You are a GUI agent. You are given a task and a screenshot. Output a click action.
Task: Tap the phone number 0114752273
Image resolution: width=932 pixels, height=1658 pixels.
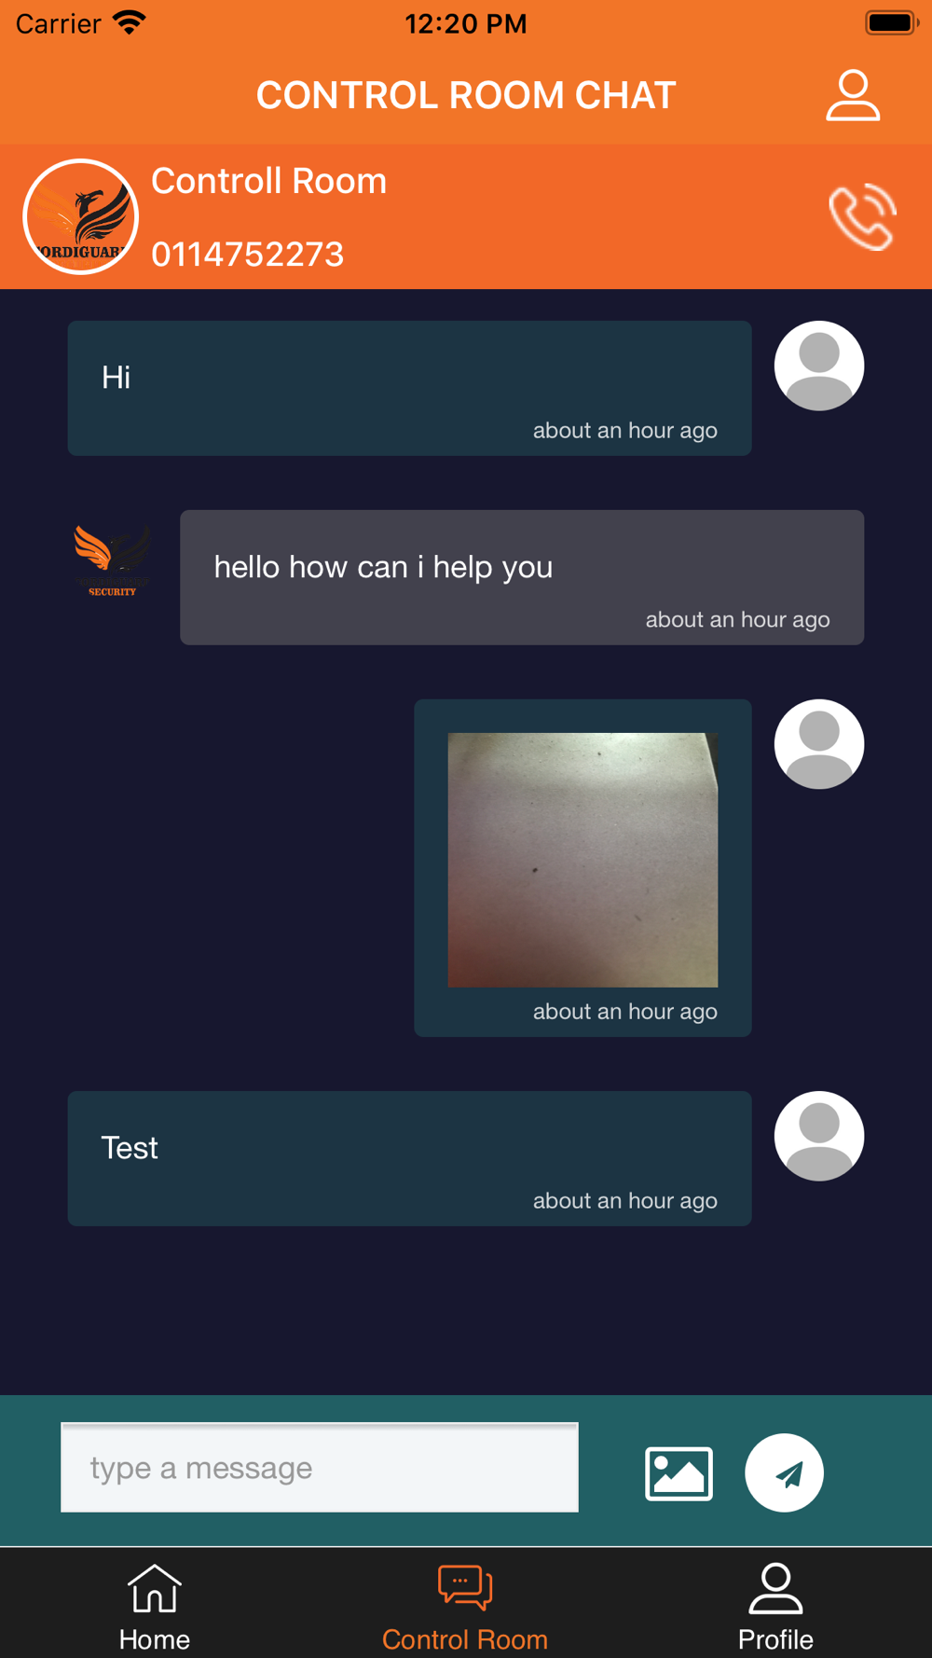248,254
